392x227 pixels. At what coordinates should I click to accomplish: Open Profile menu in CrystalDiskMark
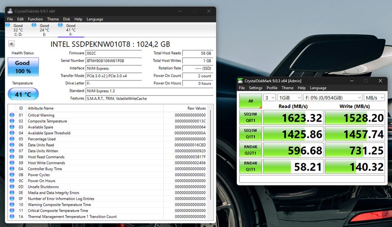coord(272,88)
